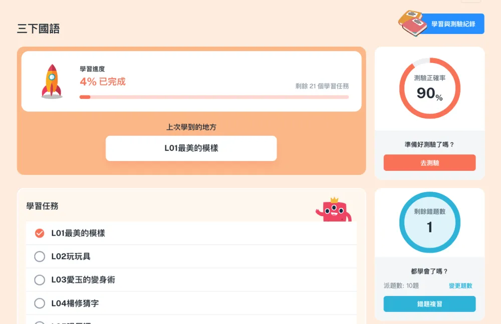Image resolution: width=501 pixels, height=324 pixels.
Task: Toggle the checked L01最美的模樣 checkmark
Action: coord(40,233)
